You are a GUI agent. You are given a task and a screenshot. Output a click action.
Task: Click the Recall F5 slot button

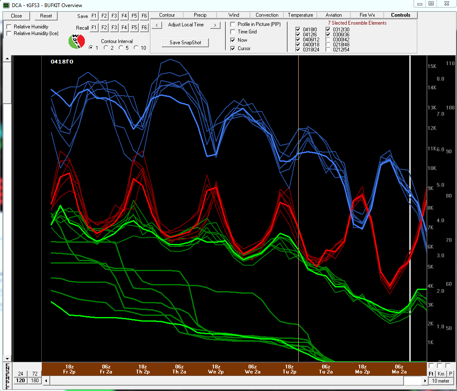tap(134, 28)
